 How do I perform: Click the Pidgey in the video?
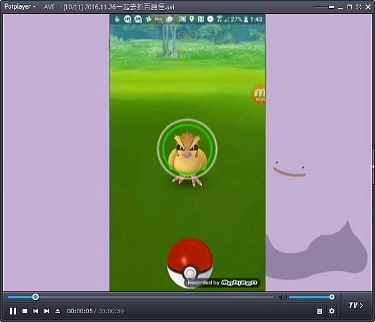coord(187,158)
